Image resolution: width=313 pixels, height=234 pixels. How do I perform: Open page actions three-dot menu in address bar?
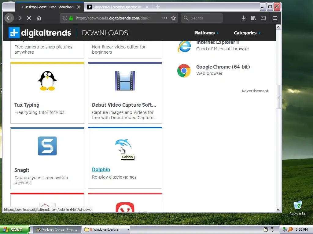pos(165,18)
